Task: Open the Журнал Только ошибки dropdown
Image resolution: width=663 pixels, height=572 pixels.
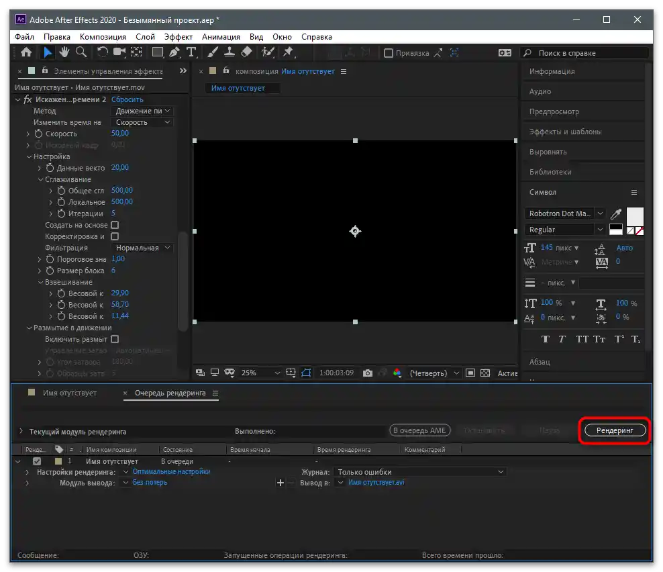Action: [x=420, y=472]
